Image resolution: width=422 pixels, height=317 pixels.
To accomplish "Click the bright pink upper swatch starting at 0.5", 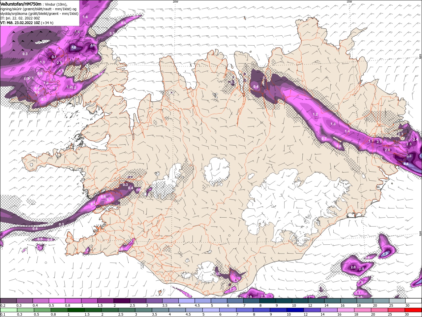I will coord(57,301).
